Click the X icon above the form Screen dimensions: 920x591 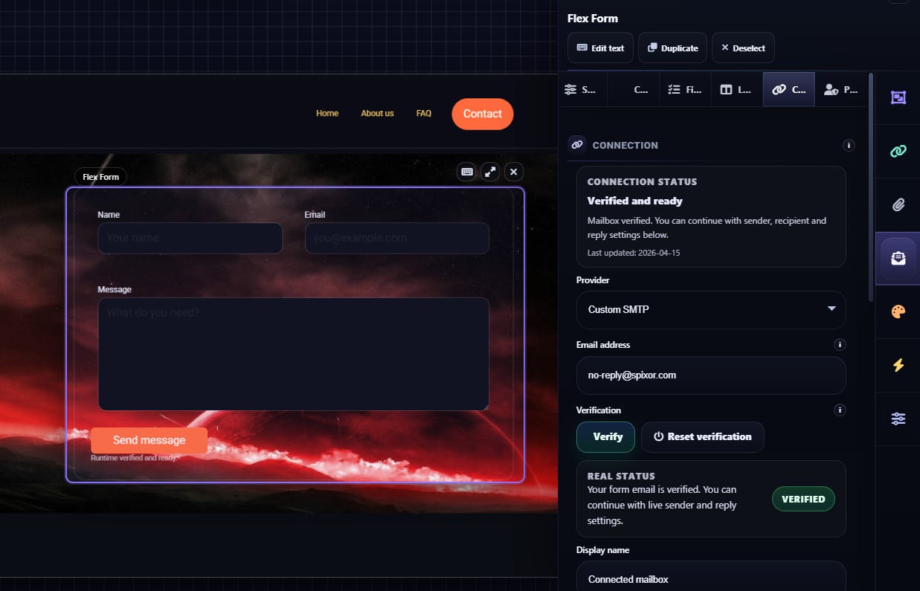coord(514,172)
